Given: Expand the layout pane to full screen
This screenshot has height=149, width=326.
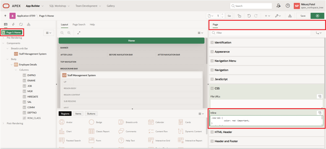Looking at the screenshot, I should [x=79, y=33].
